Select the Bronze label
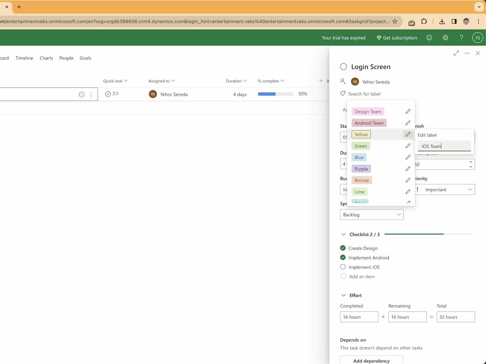The width and height of the screenshot is (486, 364). [362, 180]
